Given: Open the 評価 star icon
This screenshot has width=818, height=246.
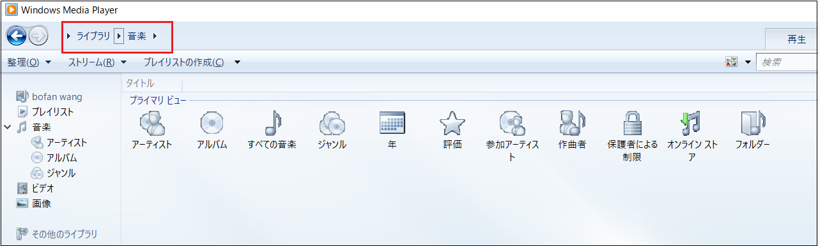Looking at the screenshot, I should (x=452, y=122).
